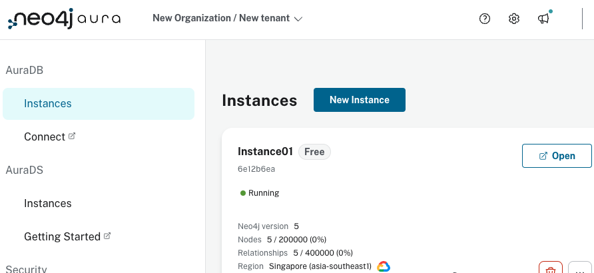Click the instance ID 6e12b6ea
Image resolution: width=594 pixels, height=273 pixels.
(x=256, y=169)
